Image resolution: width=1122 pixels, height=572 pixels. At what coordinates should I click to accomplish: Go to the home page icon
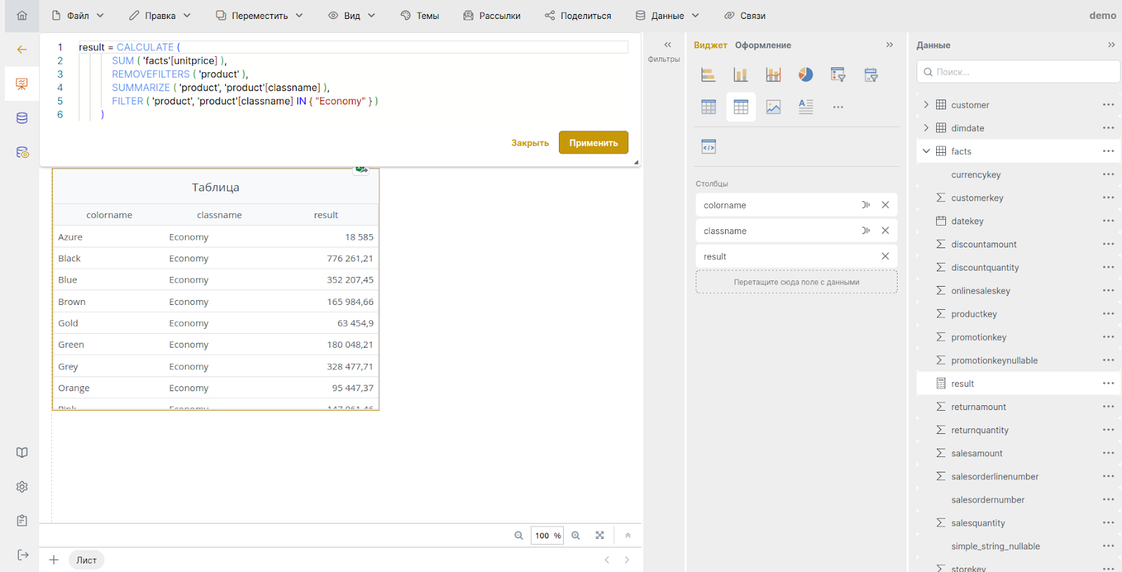click(x=22, y=15)
